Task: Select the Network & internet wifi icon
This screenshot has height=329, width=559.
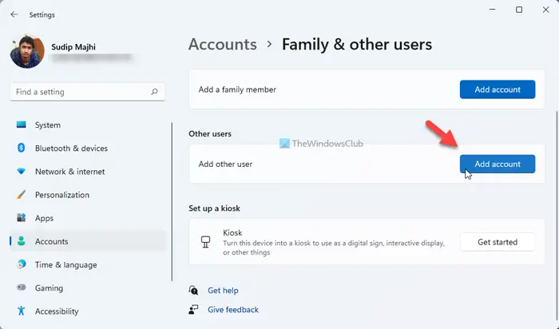Action: 21,172
